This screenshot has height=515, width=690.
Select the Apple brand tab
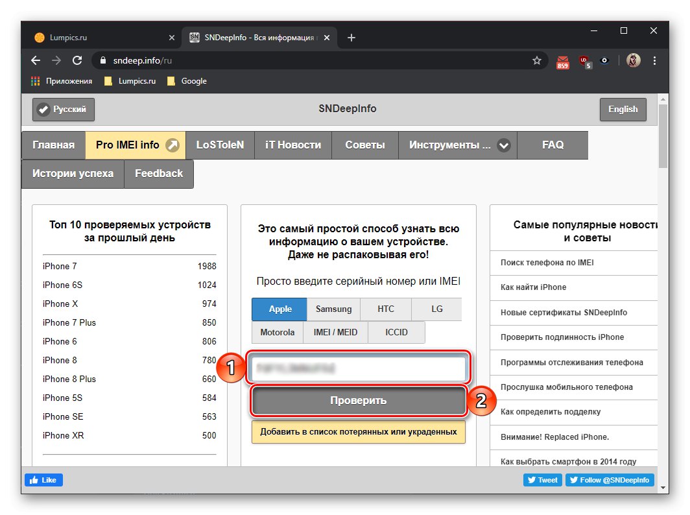pyautogui.click(x=280, y=309)
